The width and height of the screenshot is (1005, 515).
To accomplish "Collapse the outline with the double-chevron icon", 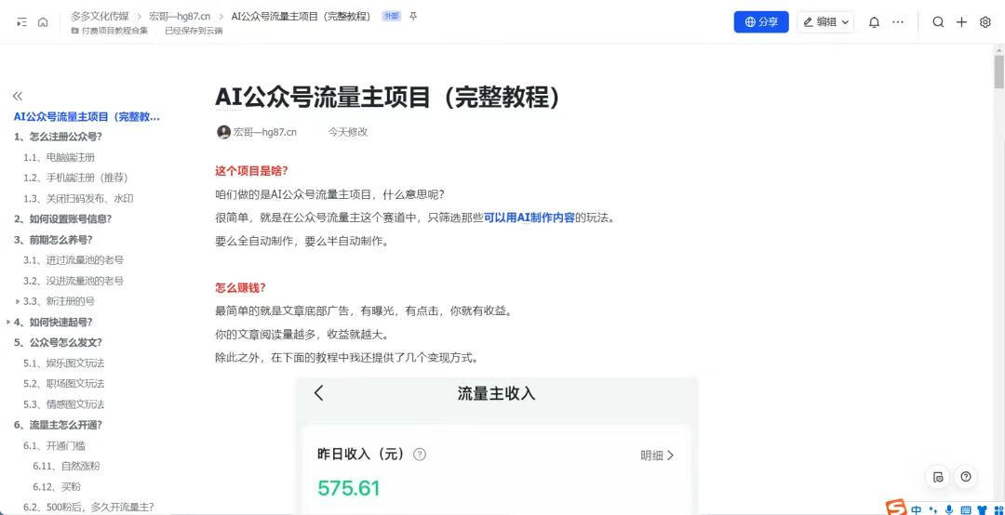I will tap(18, 96).
